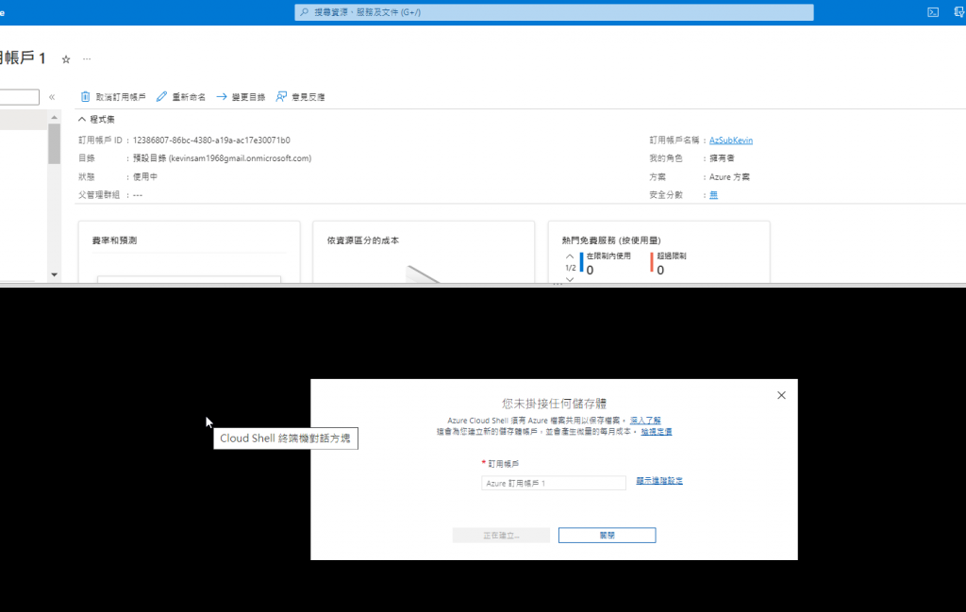Click the 使用中 status value
This screenshot has height=612, width=966.
(145, 176)
